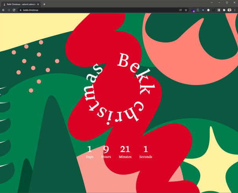The width and height of the screenshot is (238, 193).
Task: Open the grey F extension icon
Action: (x=219, y=10)
